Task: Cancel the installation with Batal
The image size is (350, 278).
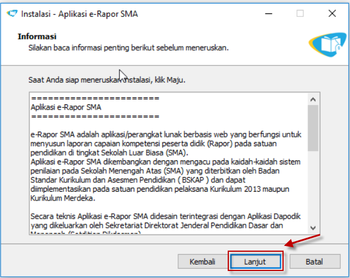Action: click(x=314, y=262)
